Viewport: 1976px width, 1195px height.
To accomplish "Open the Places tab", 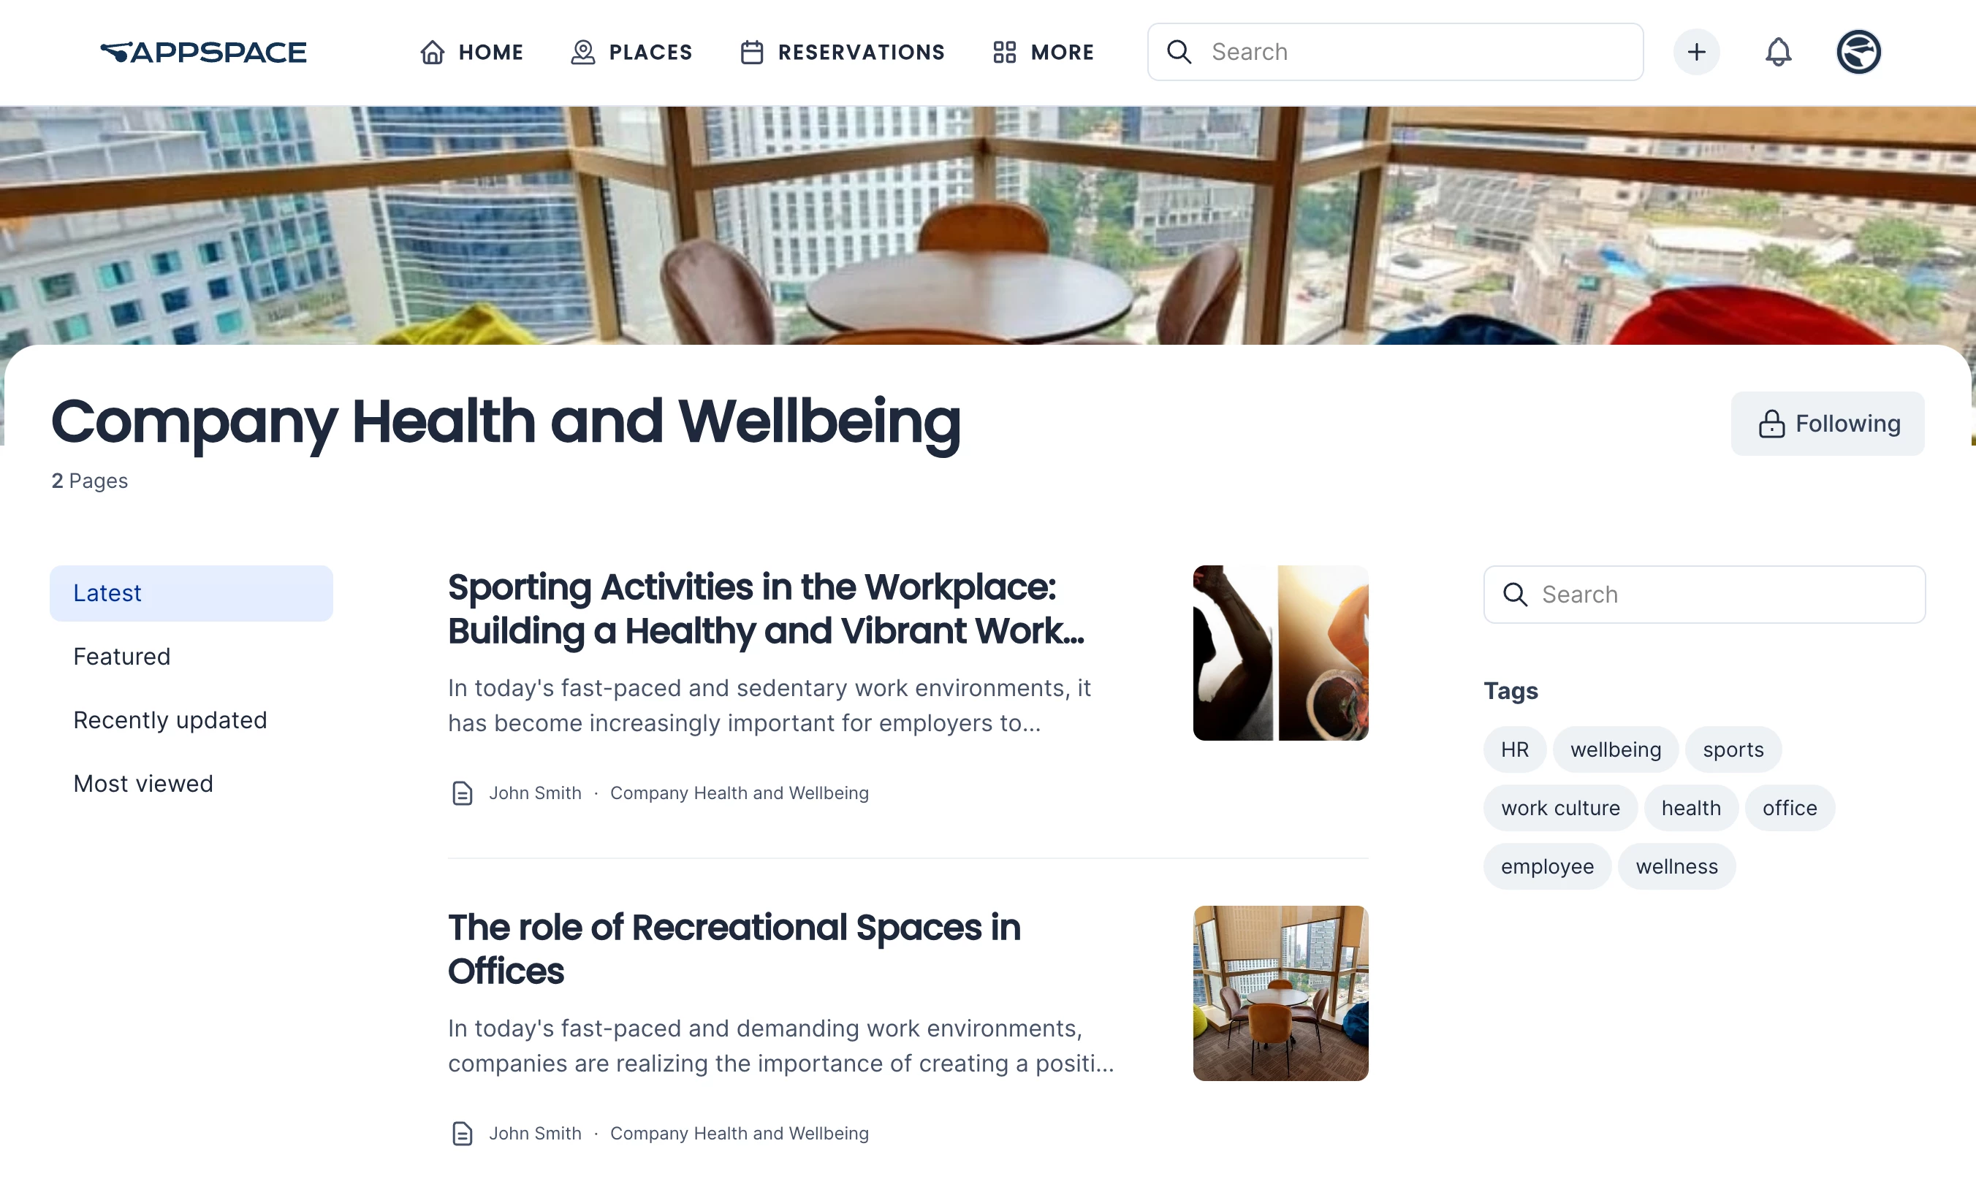I will [631, 52].
